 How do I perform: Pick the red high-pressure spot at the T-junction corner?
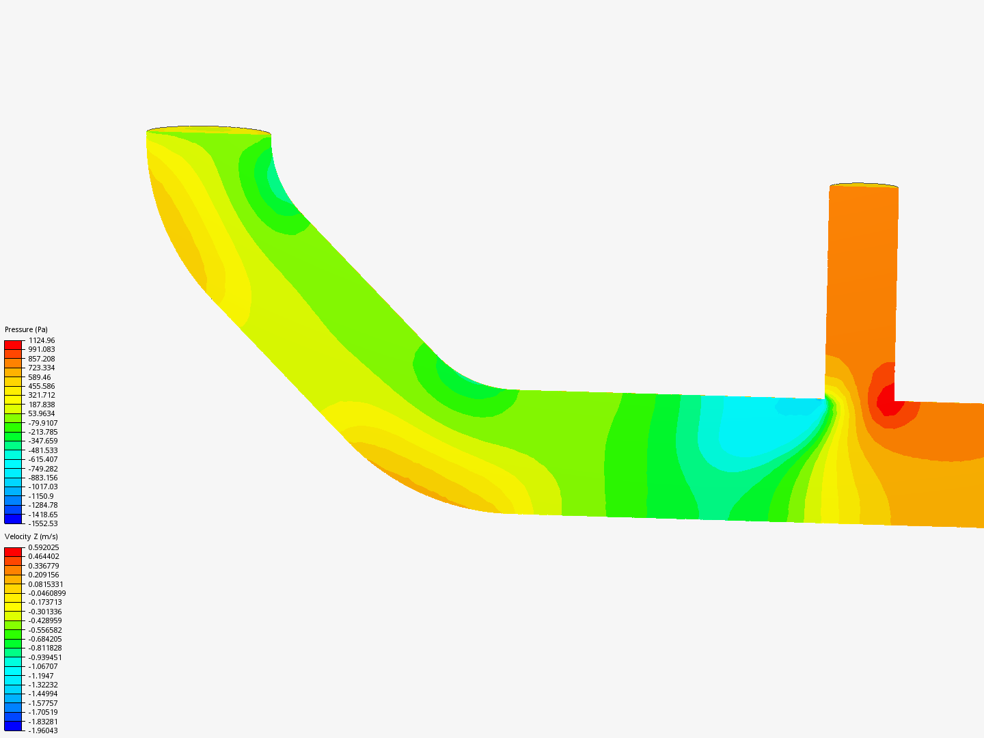click(889, 401)
